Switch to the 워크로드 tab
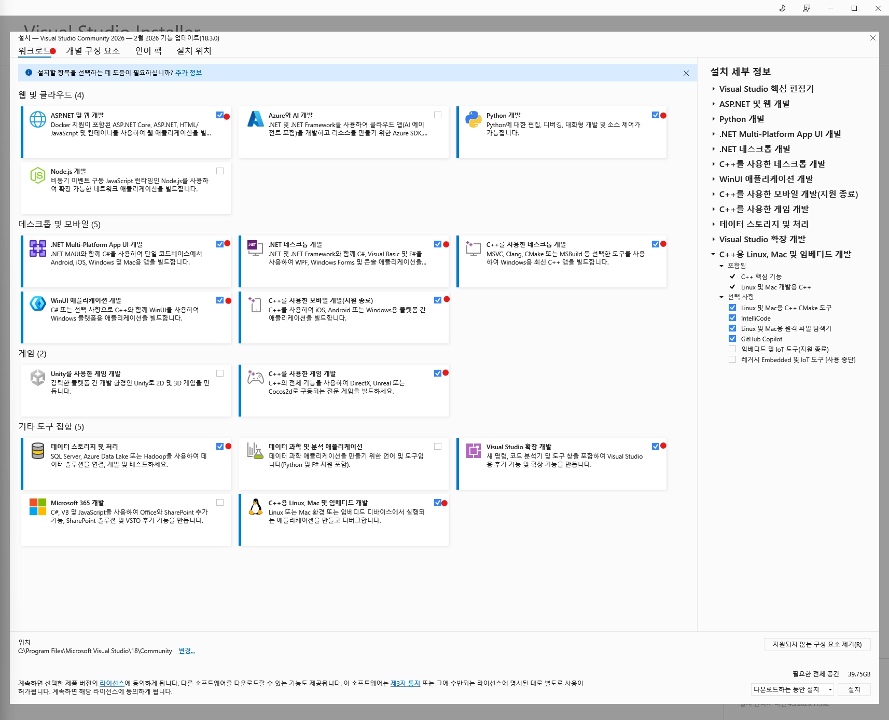Viewport: 889px width, 720px height. tap(34, 51)
